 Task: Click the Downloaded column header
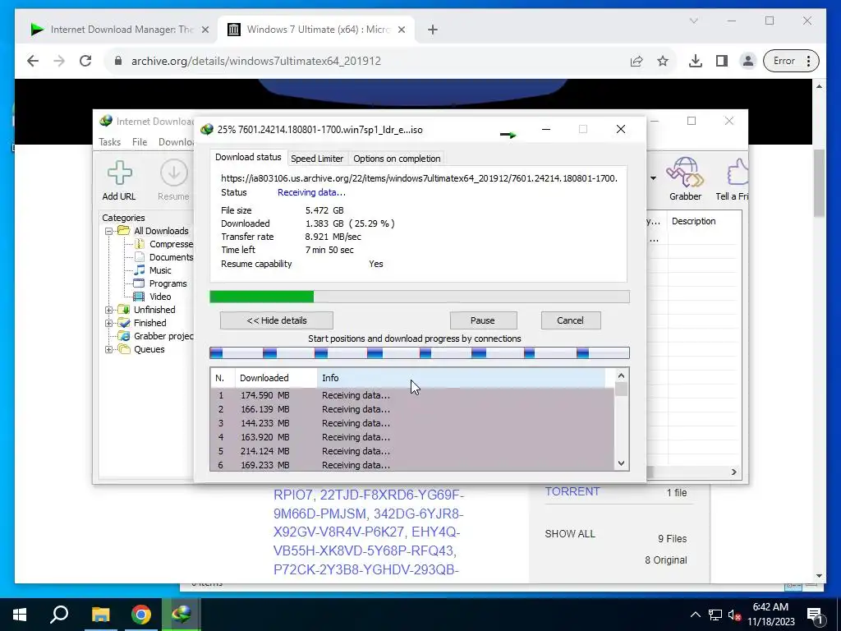click(276, 378)
